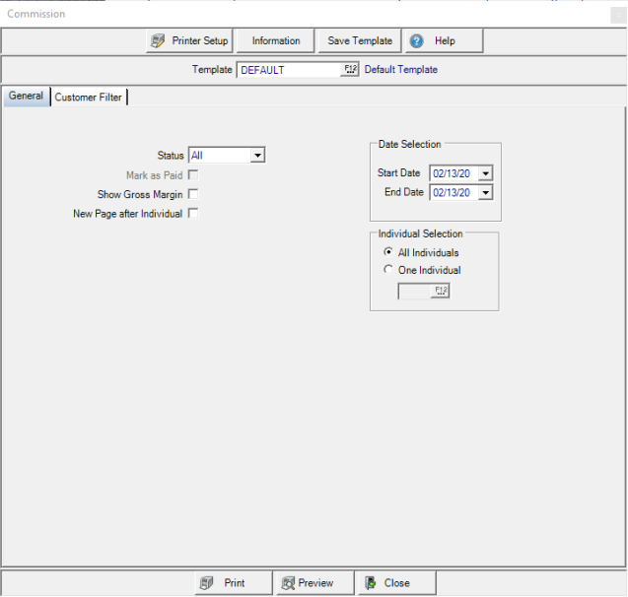Open the End Date dropdown calendar
Image resolution: width=628 pixels, height=597 pixels.
(x=484, y=193)
